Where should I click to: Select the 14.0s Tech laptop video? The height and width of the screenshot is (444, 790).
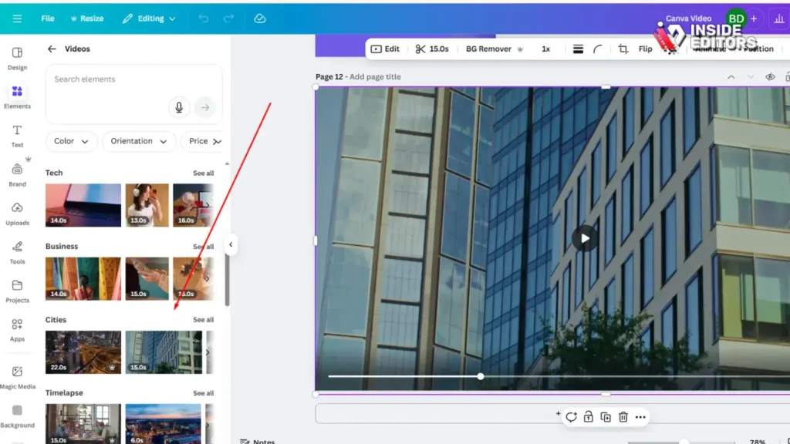click(x=83, y=205)
